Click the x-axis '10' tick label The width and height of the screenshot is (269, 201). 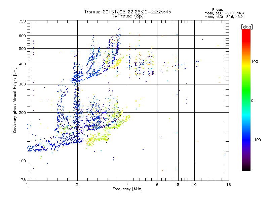tap(194, 185)
